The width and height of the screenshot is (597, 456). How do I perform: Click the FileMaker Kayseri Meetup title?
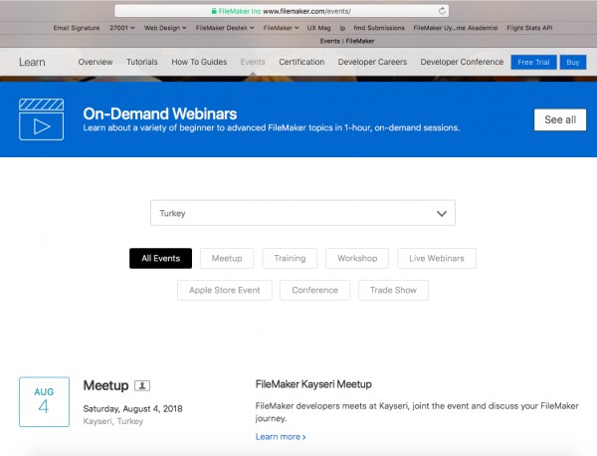click(313, 384)
